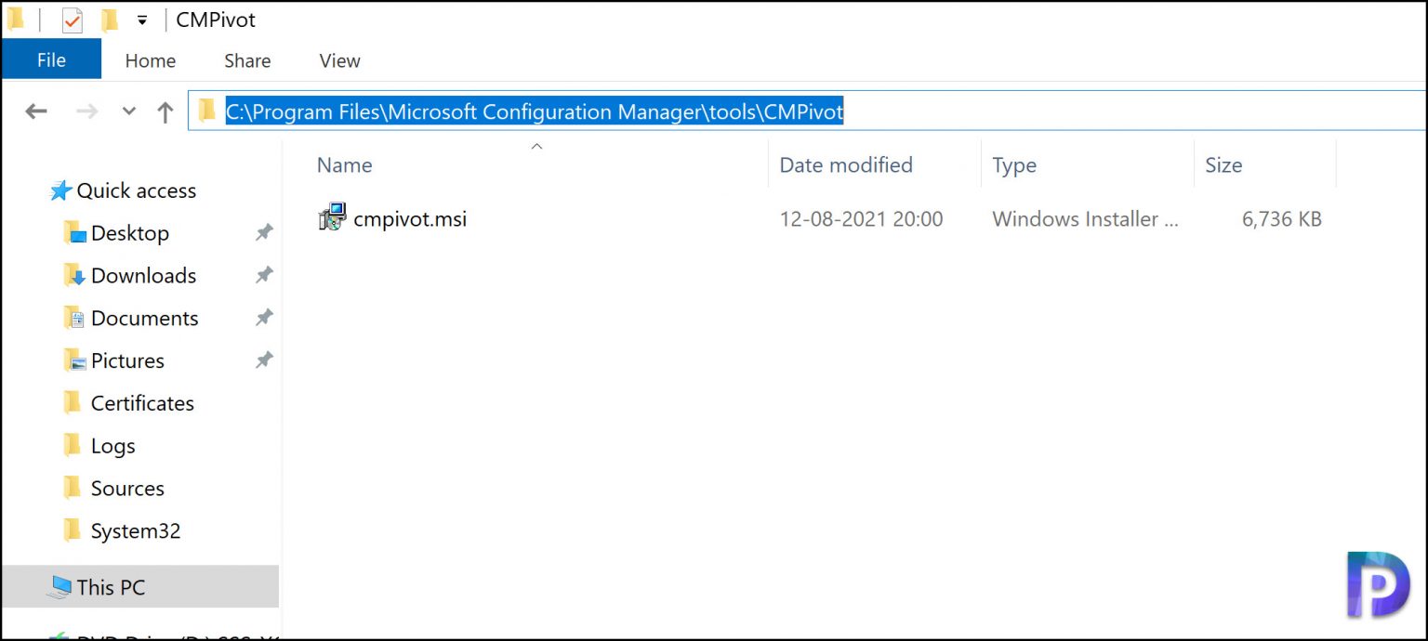Open the View ribbon tab
Screen dimensions: 1428x641
click(339, 60)
